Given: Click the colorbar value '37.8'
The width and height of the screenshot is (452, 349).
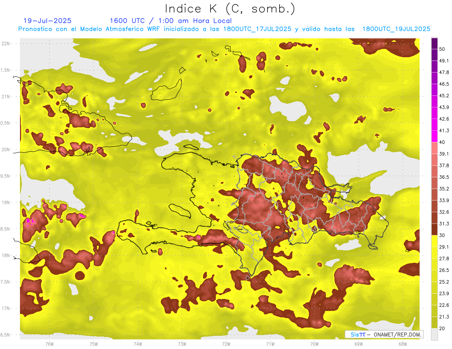Looking at the screenshot, I should (444, 165).
